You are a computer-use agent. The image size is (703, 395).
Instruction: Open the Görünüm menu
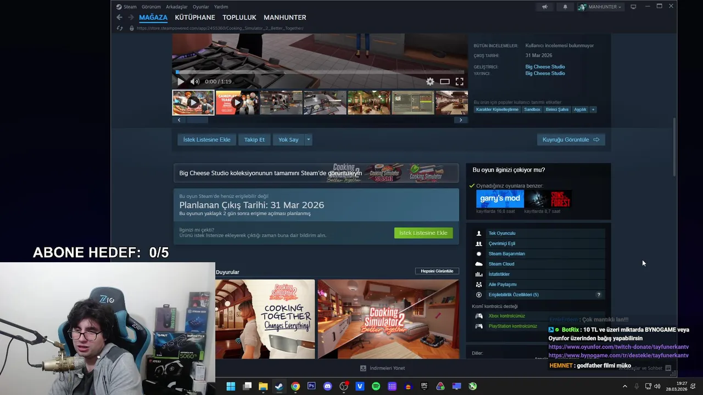tap(151, 7)
